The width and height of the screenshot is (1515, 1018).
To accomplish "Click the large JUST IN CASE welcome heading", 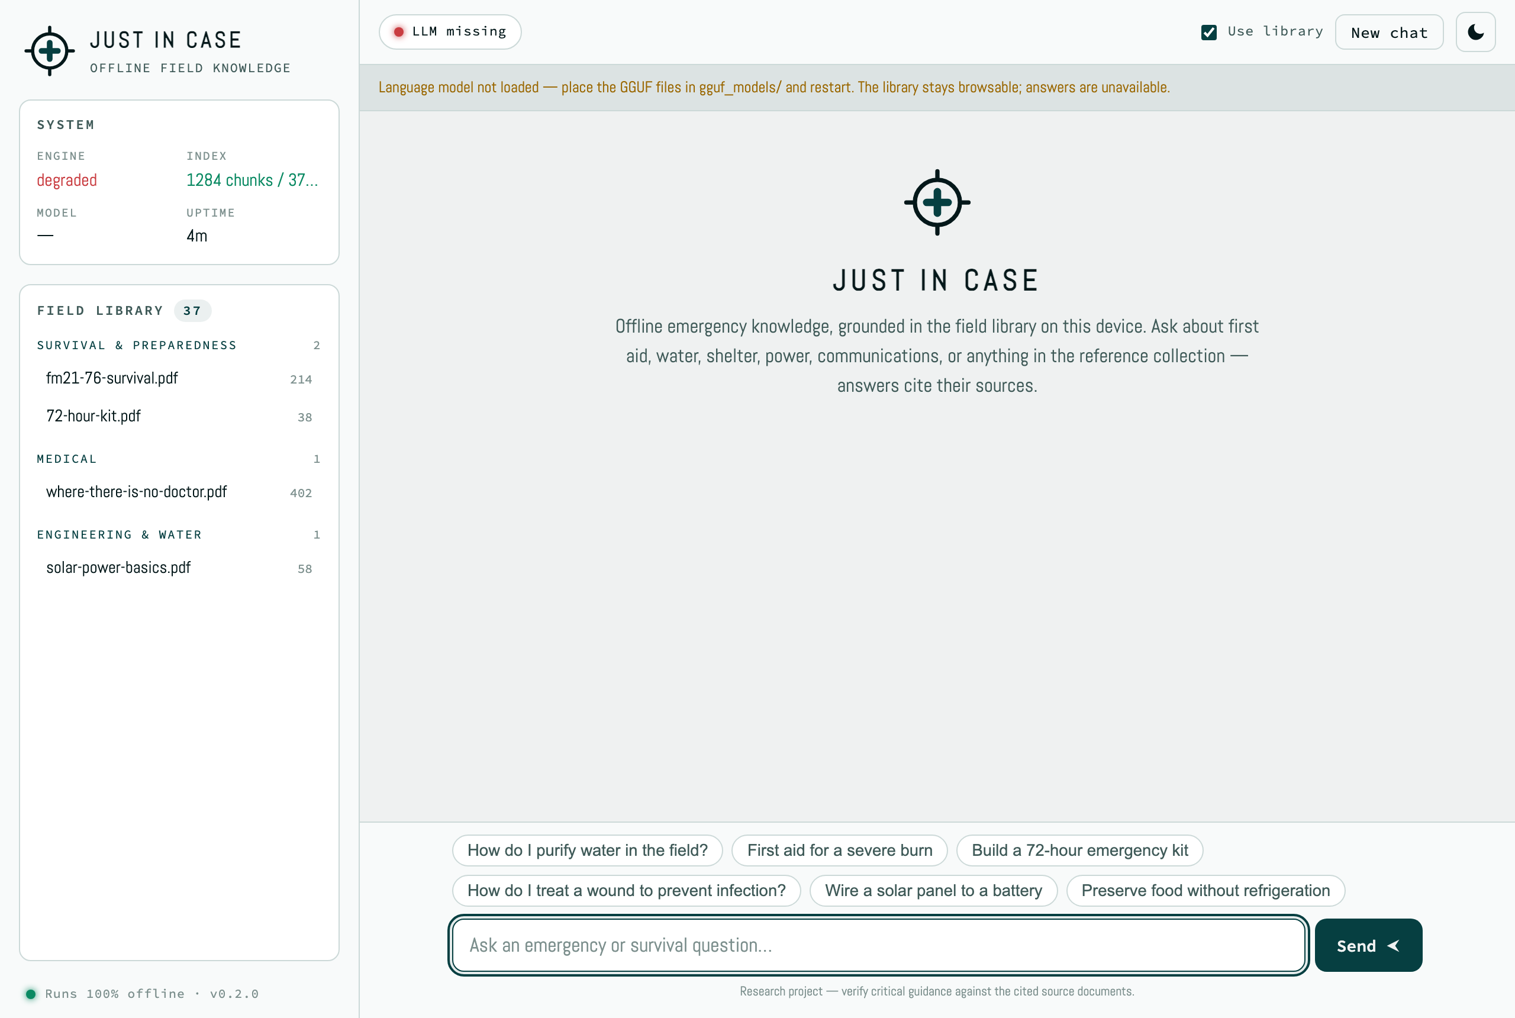I will pyautogui.click(x=937, y=281).
